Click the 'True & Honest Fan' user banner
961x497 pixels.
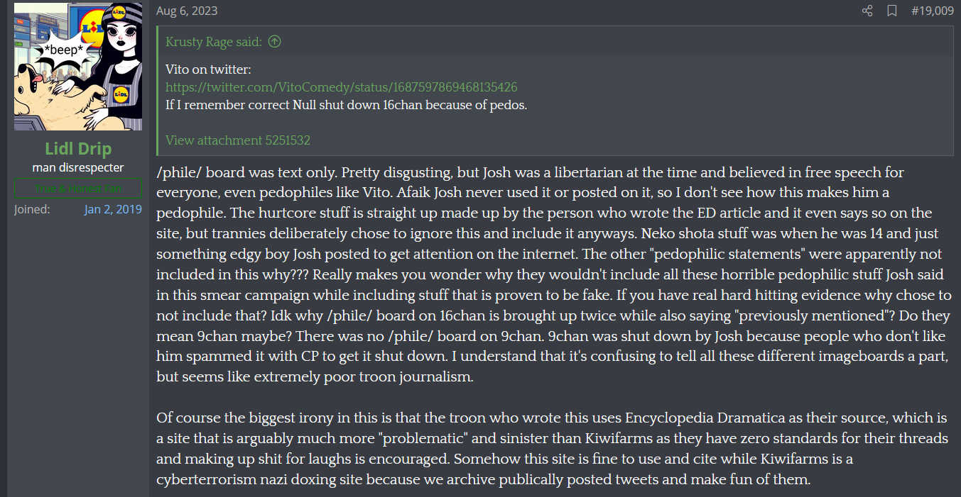pyautogui.click(x=78, y=189)
